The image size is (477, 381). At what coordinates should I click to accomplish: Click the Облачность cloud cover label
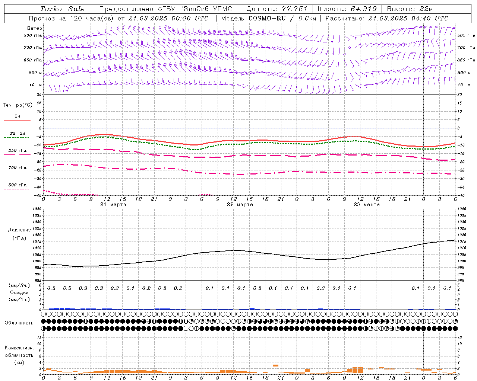[19, 323]
